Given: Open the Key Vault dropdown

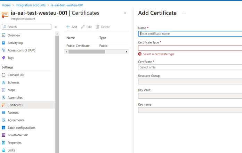Looking at the screenshot, I should point(190,96).
